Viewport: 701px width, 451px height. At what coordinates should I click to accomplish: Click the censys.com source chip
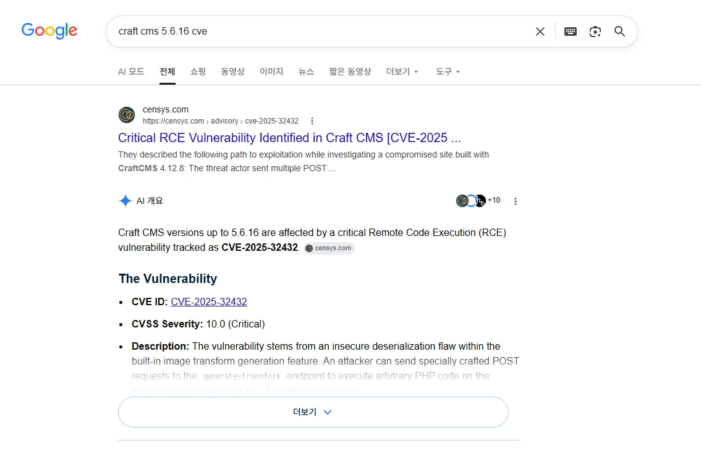(x=329, y=248)
